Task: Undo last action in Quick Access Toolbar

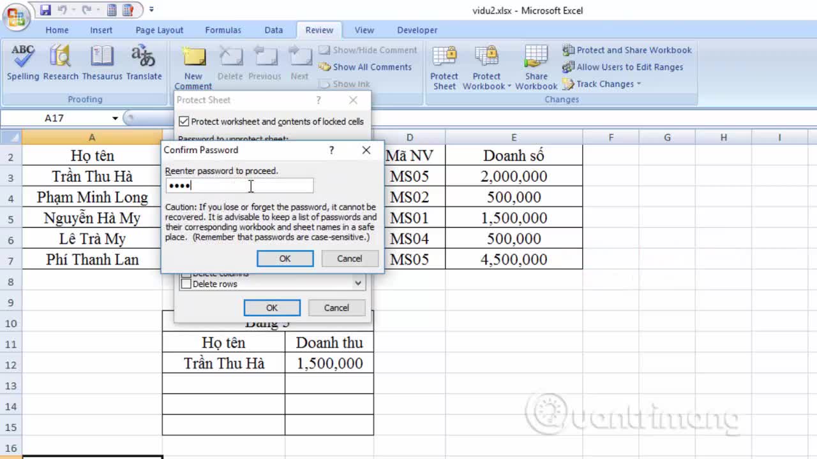Action: click(x=63, y=10)
